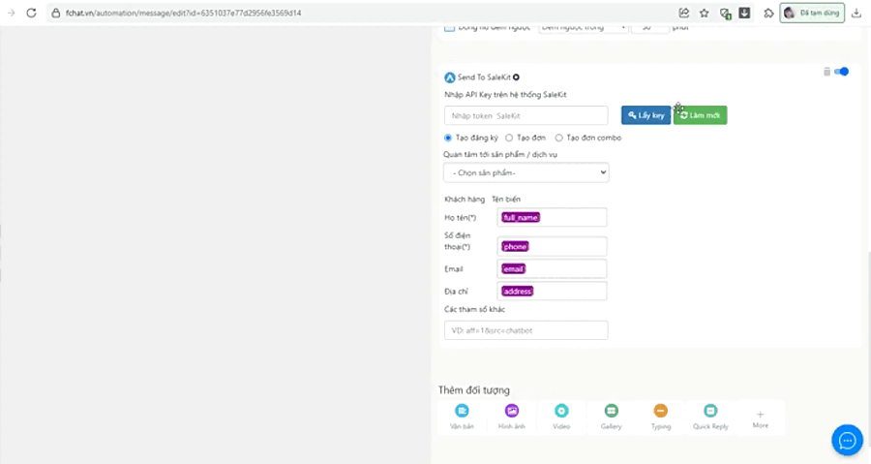871x464 pixels.
Task: Open More objects plus icon
Action: 760,418
